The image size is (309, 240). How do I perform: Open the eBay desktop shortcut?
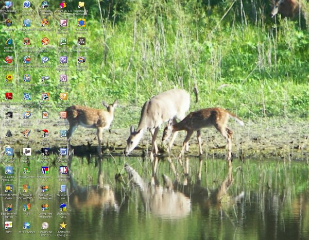[x=9, y=226]
